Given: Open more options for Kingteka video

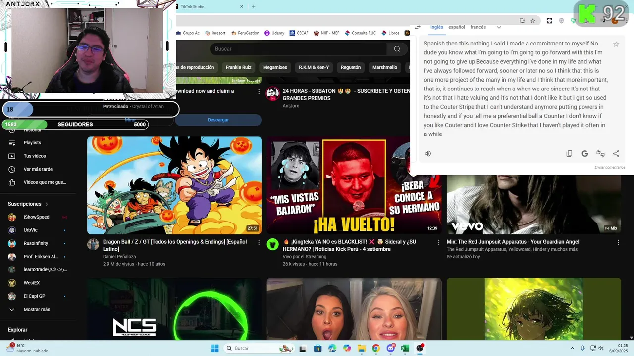Looking at the screenshot, I should 438,242.
